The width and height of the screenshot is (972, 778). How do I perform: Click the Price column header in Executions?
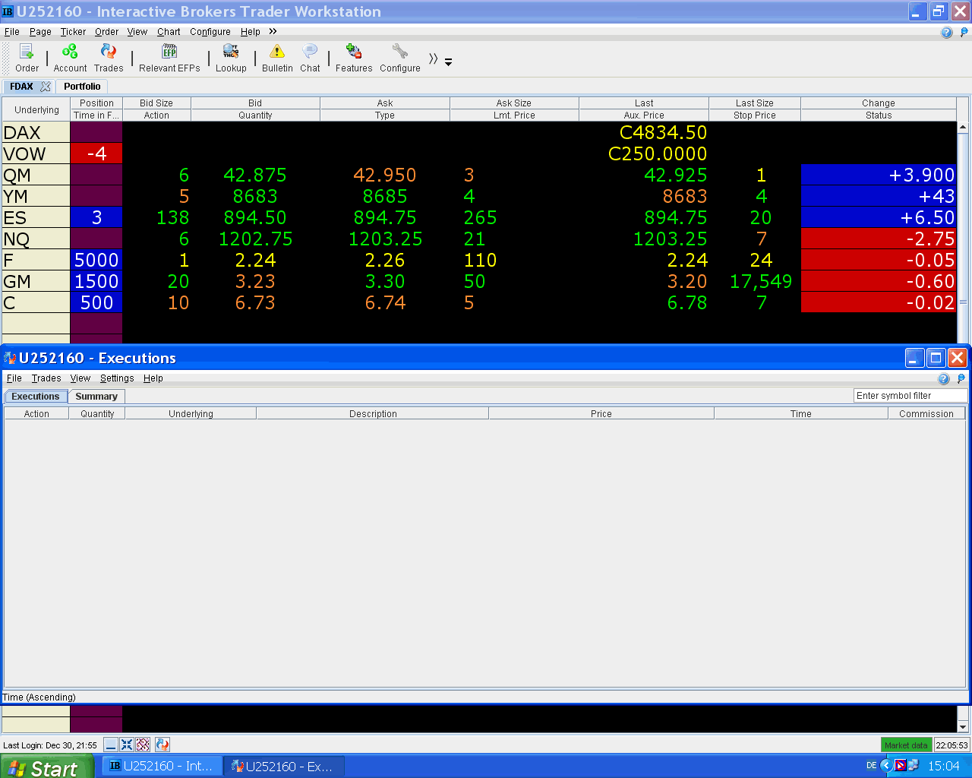point(601,414)
